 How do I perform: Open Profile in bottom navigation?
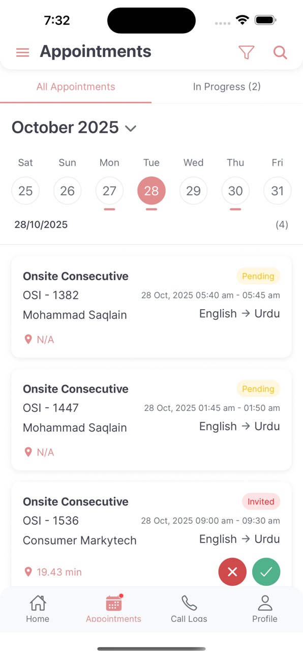[x=265, y=609]
